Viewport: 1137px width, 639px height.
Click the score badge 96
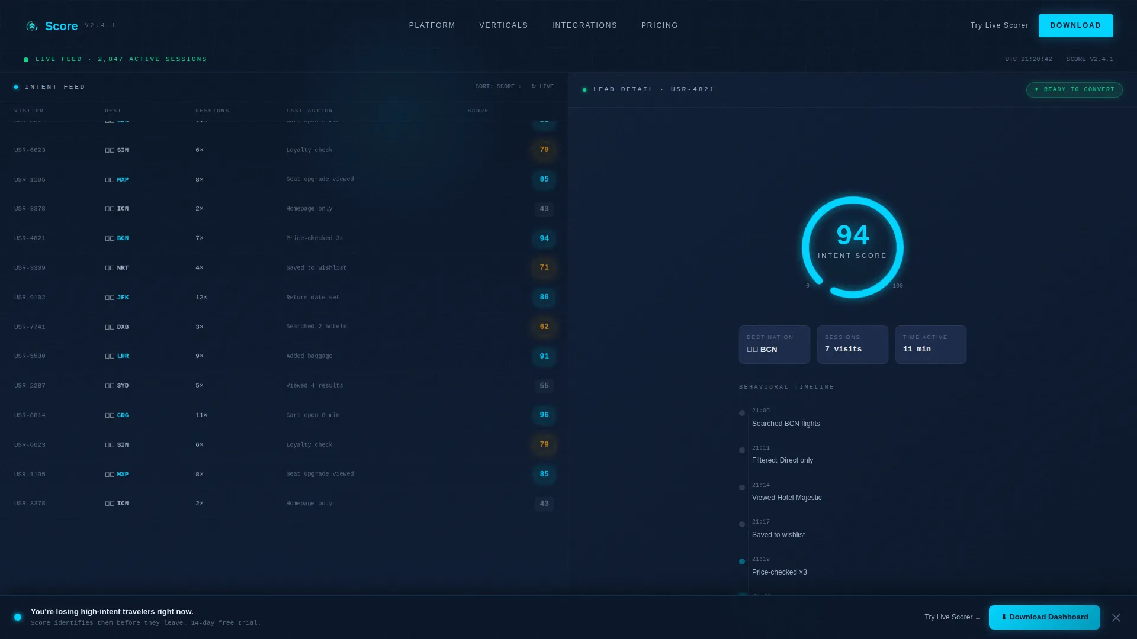(544, 415)
